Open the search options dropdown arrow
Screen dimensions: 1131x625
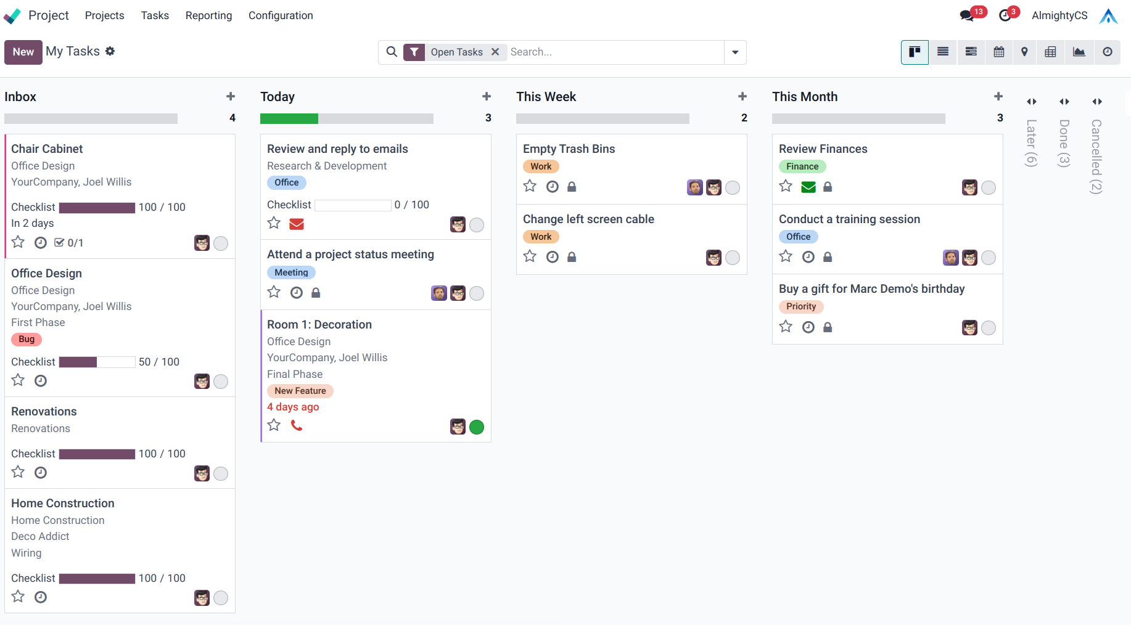click(x=735, y=52)
